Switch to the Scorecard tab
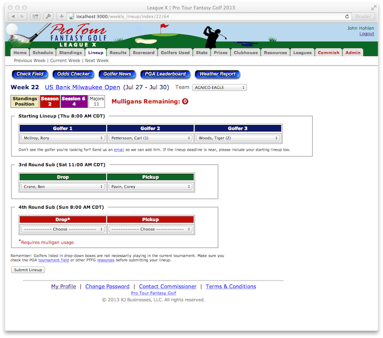This screenshot has width=383, height=338. pyautogui.click(x=144, y=53)
